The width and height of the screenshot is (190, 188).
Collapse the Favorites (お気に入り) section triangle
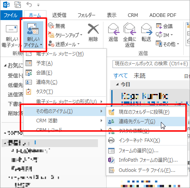point(5,65)
